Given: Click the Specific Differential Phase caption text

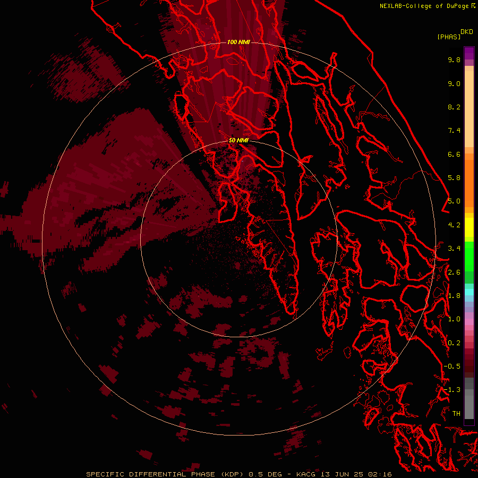Looking at the screenshot, I should pos(238,474).
